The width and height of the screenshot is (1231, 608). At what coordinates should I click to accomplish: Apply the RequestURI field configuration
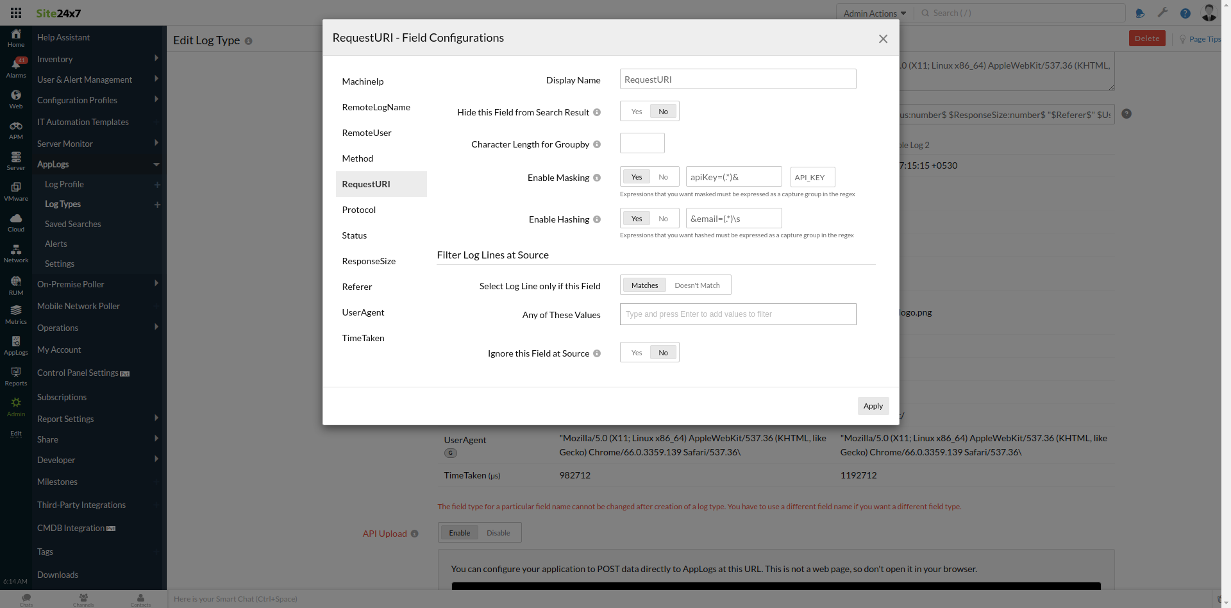pyautogui.click(x=873, y=405)
